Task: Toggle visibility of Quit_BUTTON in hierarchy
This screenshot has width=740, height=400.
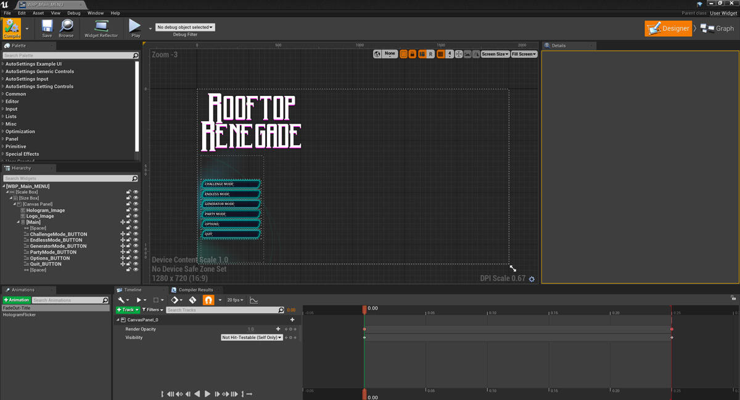Action: (136, 264)
